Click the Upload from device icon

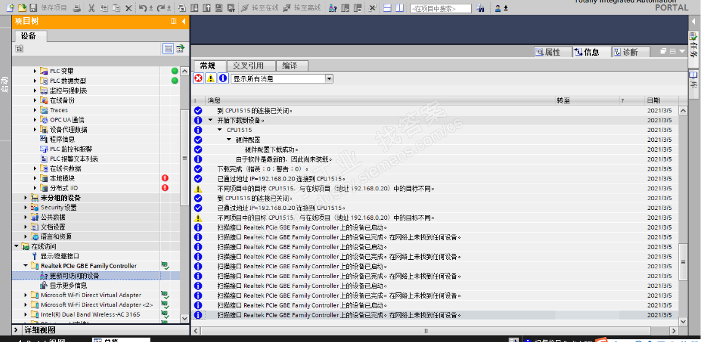click(206, 7)
